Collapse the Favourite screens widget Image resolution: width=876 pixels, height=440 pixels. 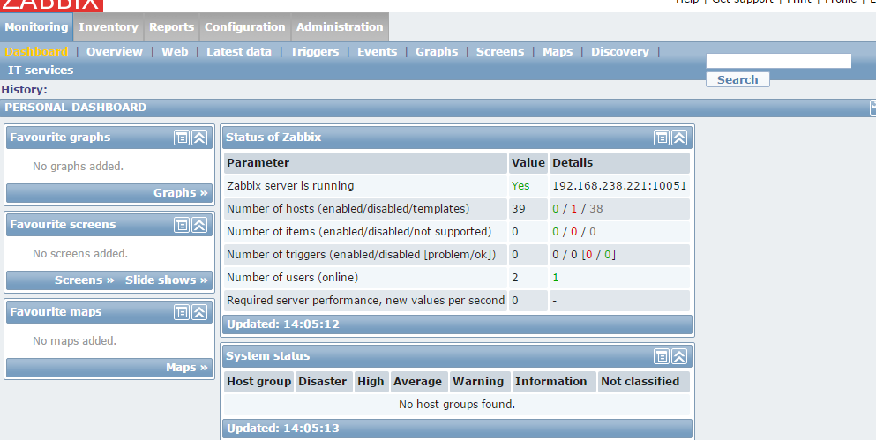pyautogui.click(x=199, y=225)
